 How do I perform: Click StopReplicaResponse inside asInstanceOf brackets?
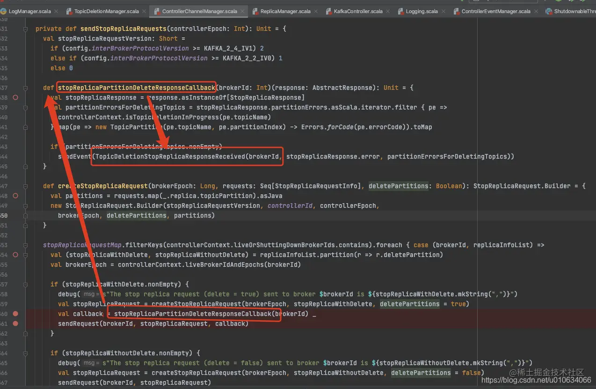click(x=265, y=97)
